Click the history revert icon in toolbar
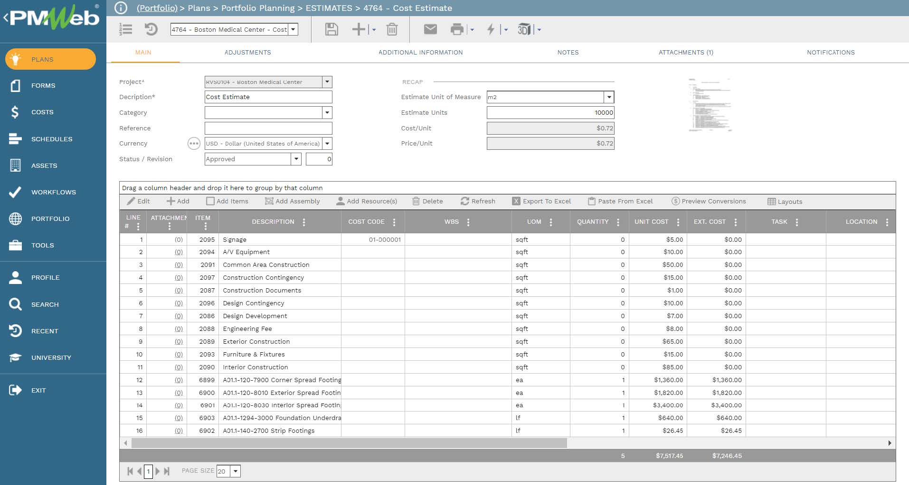The width and height of the screenshot is (909, 485). (151, 29)
